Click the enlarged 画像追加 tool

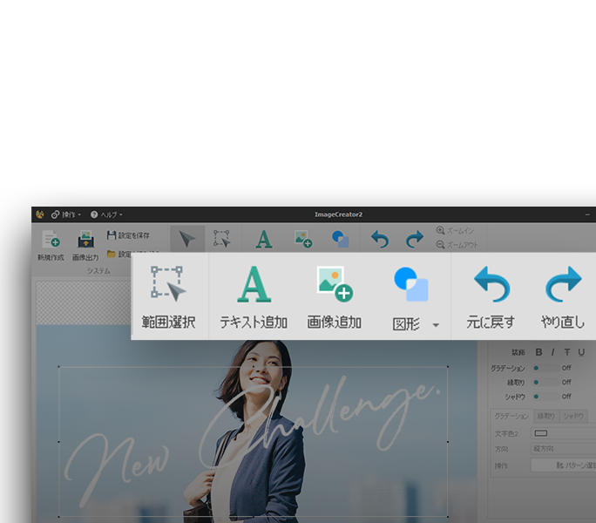[334, 296]
